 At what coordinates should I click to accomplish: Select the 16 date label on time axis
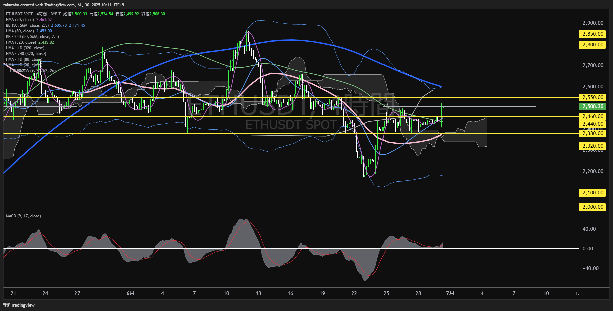[290, 293]
